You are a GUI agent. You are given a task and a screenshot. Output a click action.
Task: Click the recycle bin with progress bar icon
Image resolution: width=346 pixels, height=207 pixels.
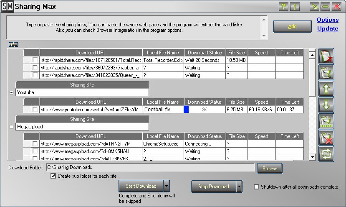326,121
